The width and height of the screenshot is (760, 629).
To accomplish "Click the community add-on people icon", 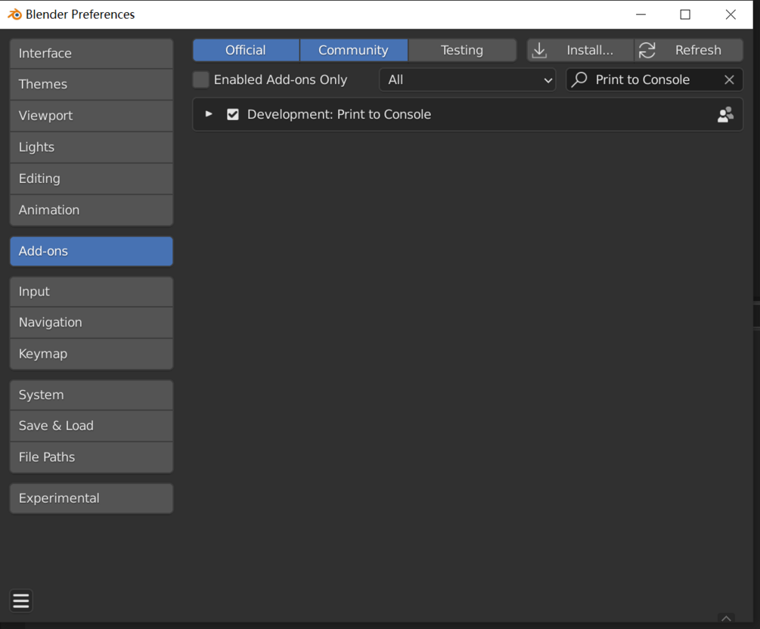I will click(725, 114).
